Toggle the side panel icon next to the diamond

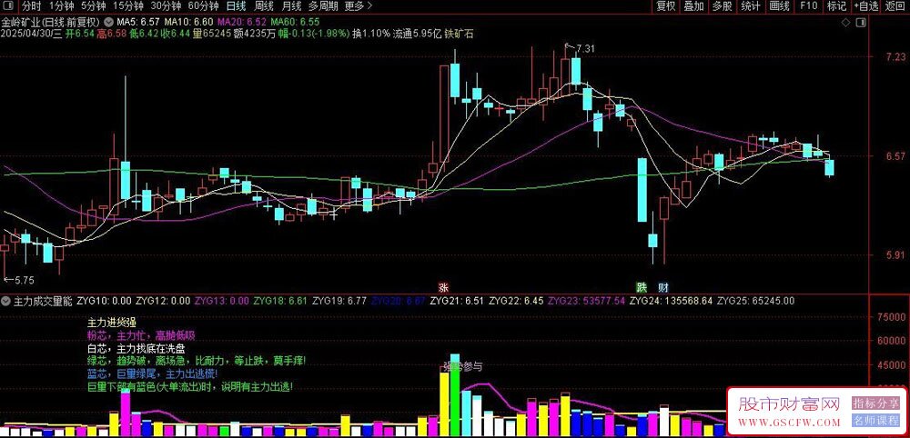[x=860, y=23]
